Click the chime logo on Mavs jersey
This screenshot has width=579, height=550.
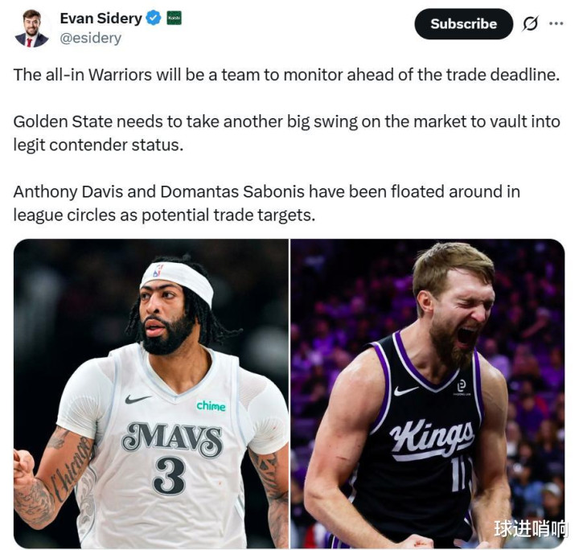[x=211, y=406]
